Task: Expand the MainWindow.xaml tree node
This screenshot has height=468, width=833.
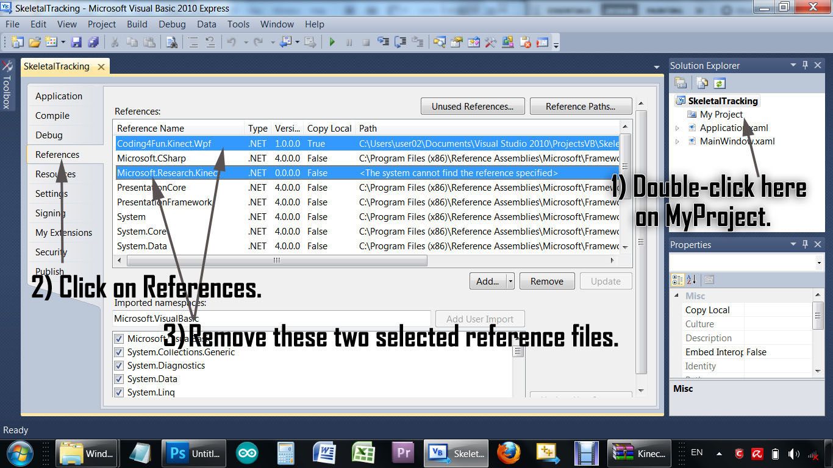Action: [676, 141]
